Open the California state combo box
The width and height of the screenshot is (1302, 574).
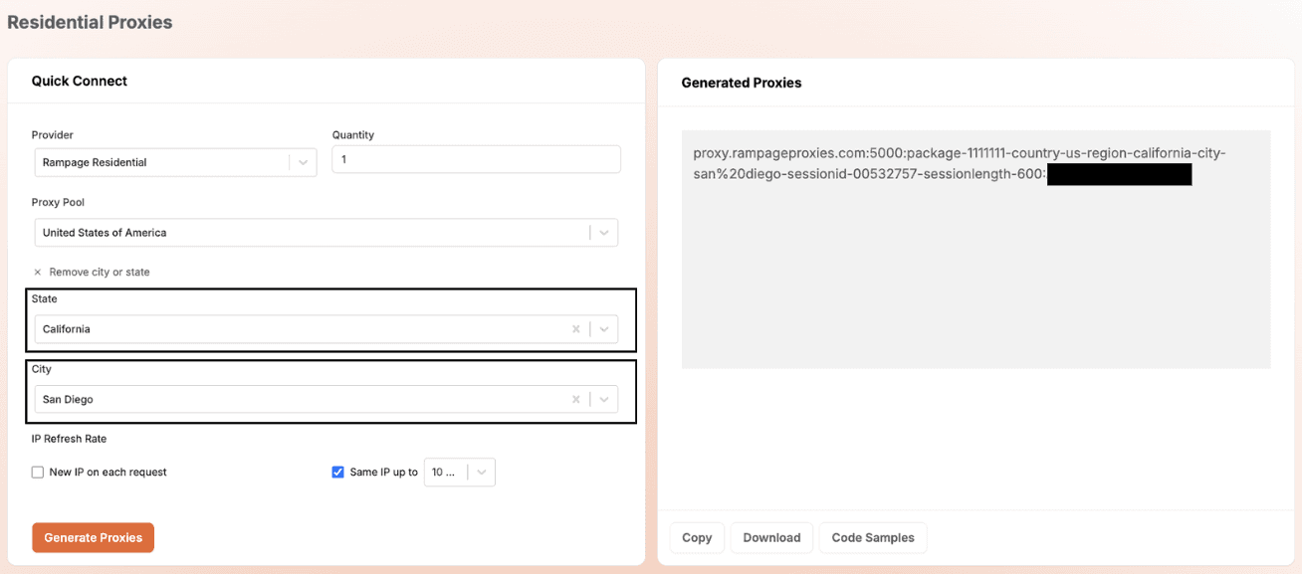coord(326,329)
